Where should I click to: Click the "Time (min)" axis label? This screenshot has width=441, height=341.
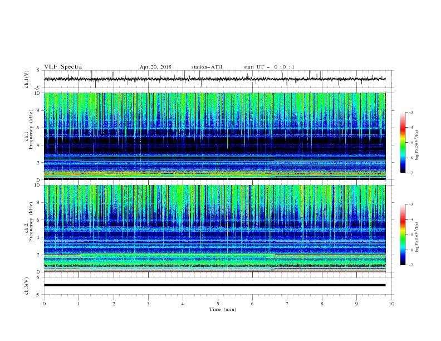[223, 309]
